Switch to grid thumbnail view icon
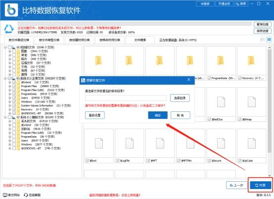Viewport: 274px width, 199px height. pos(269,40)
